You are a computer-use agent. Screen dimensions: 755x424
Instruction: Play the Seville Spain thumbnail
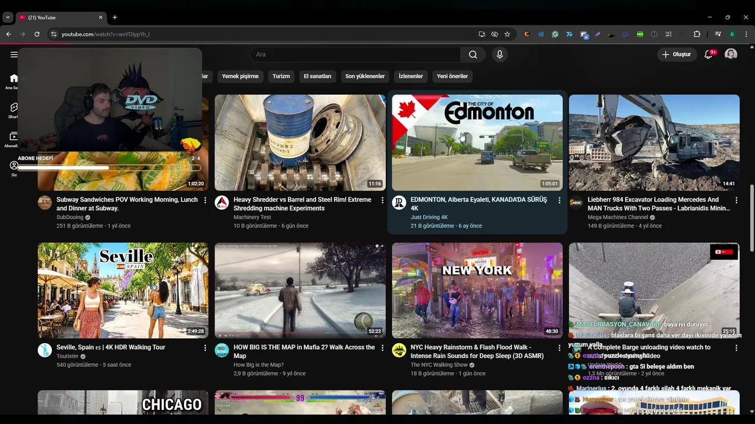point(123,290)
